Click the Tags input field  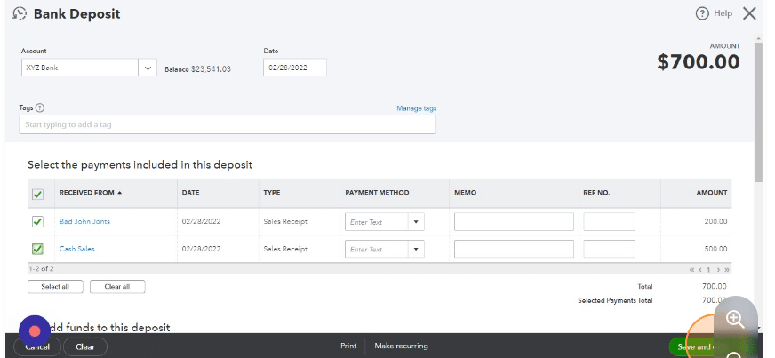coord(228,124)
